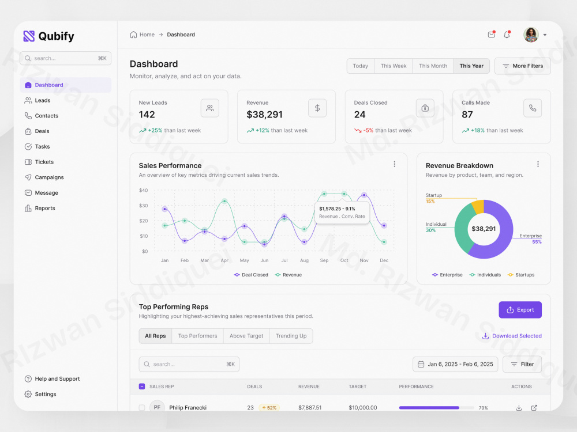
Task: Click the Calls Made phone icon
Action: click(x=533, y=108)
